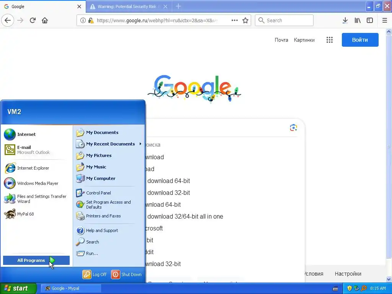The image size is (392, 294).
Task: Click the blue Войти sign-in button
Action: [x=360, y=40]
